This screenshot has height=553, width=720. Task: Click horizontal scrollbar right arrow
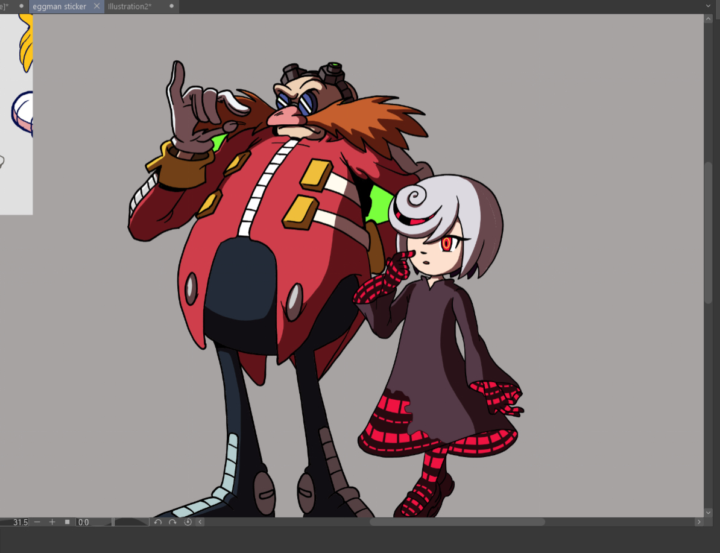pyautogui.click(x=699, y=522)
